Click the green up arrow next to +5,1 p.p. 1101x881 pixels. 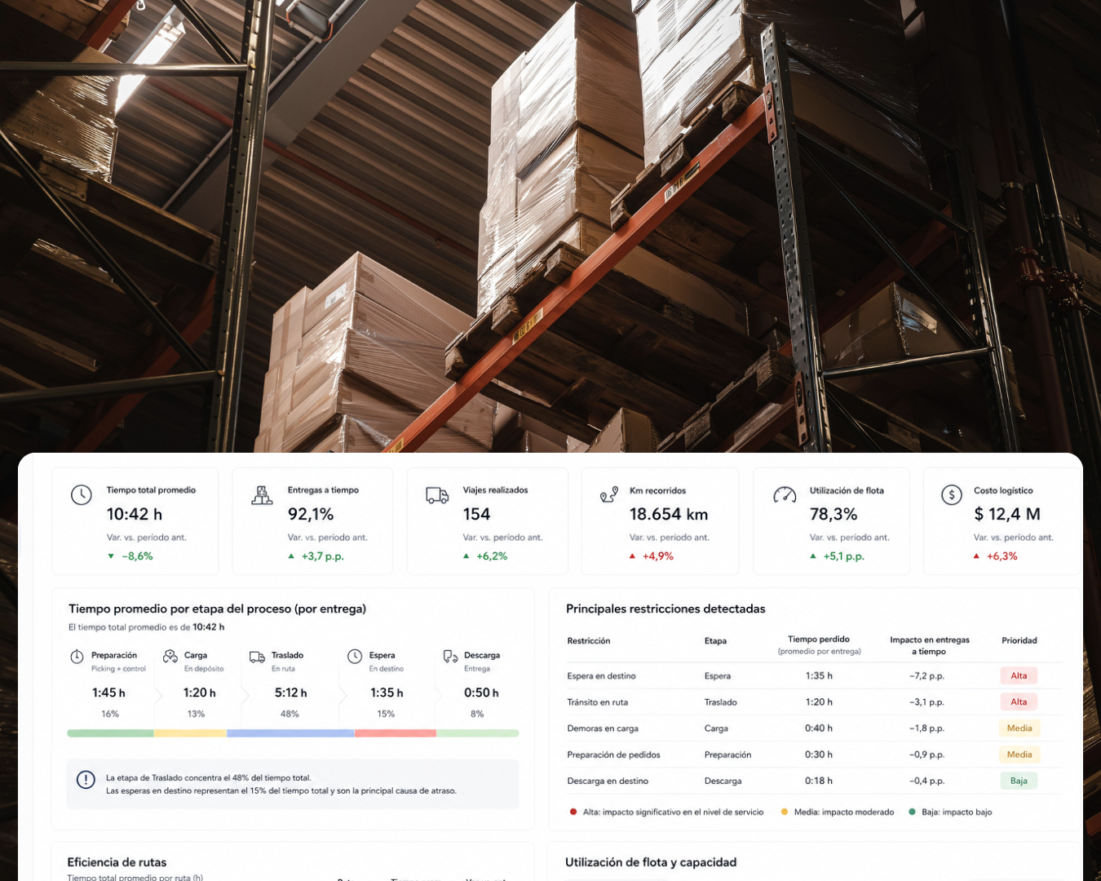point(813,556)
